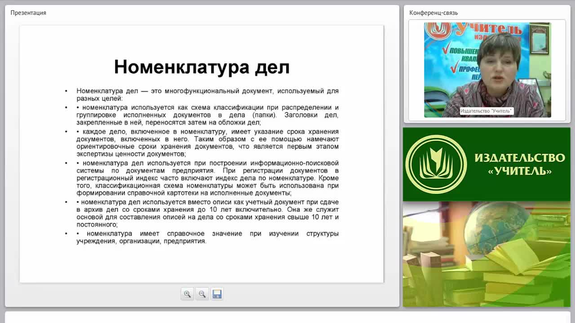Click the bullet about 'информационно-поисковой системы'
The image size is (575, 323).
[208, 178]
